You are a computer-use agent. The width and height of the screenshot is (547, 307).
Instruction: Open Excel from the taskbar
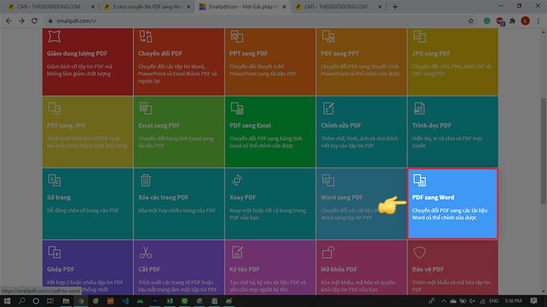[170, 301]
